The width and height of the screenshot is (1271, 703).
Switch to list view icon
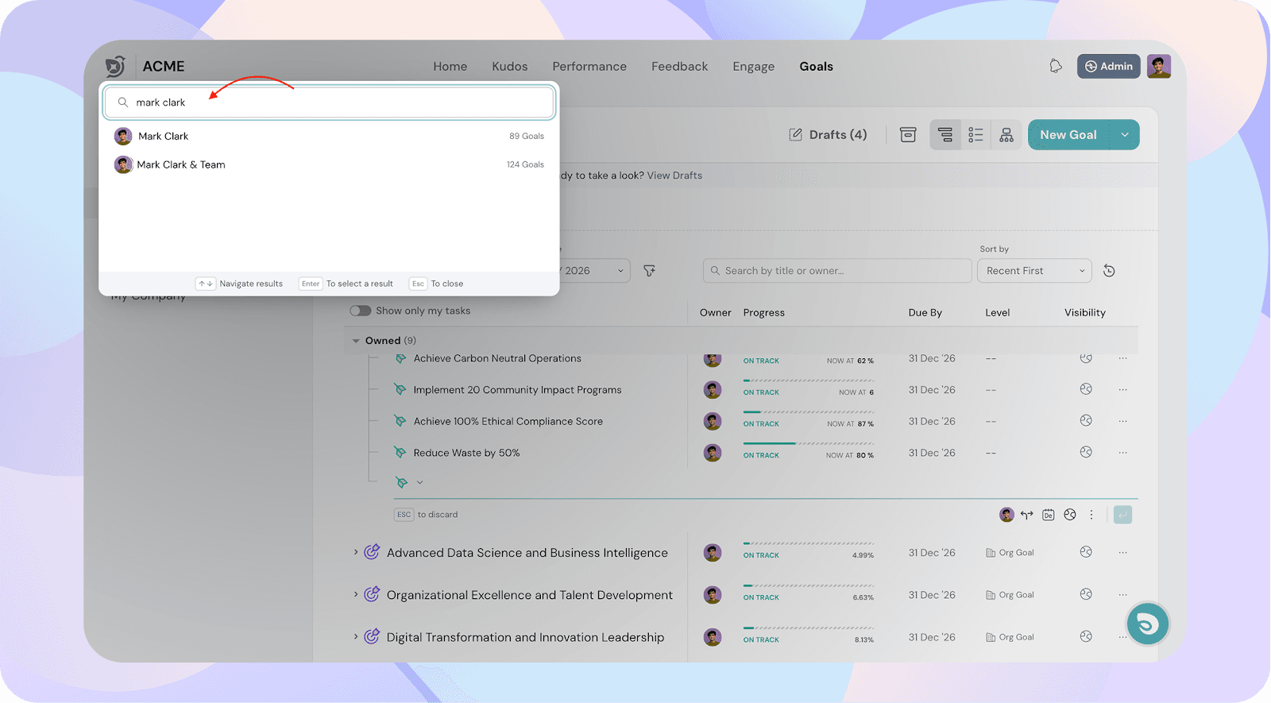click(975, 135)
